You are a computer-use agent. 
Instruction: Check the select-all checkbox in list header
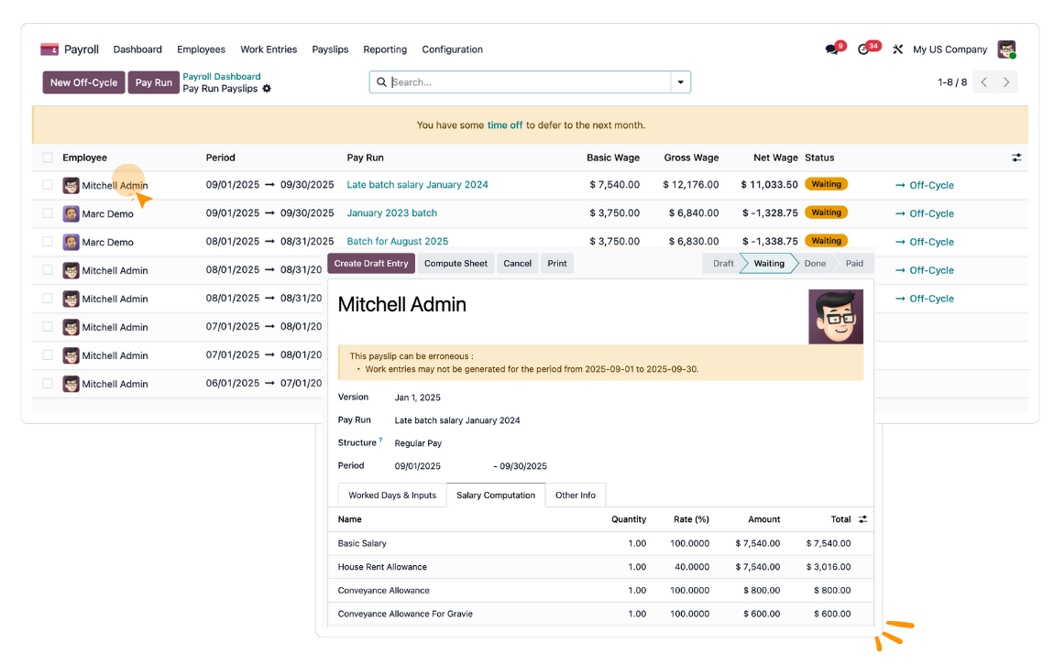tap(48, 157)
